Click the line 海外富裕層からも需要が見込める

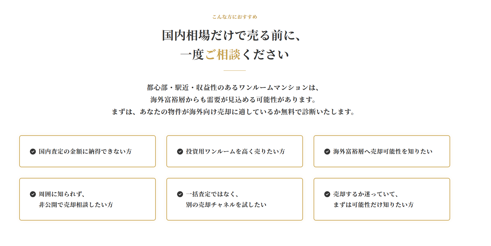click(233, 100)
